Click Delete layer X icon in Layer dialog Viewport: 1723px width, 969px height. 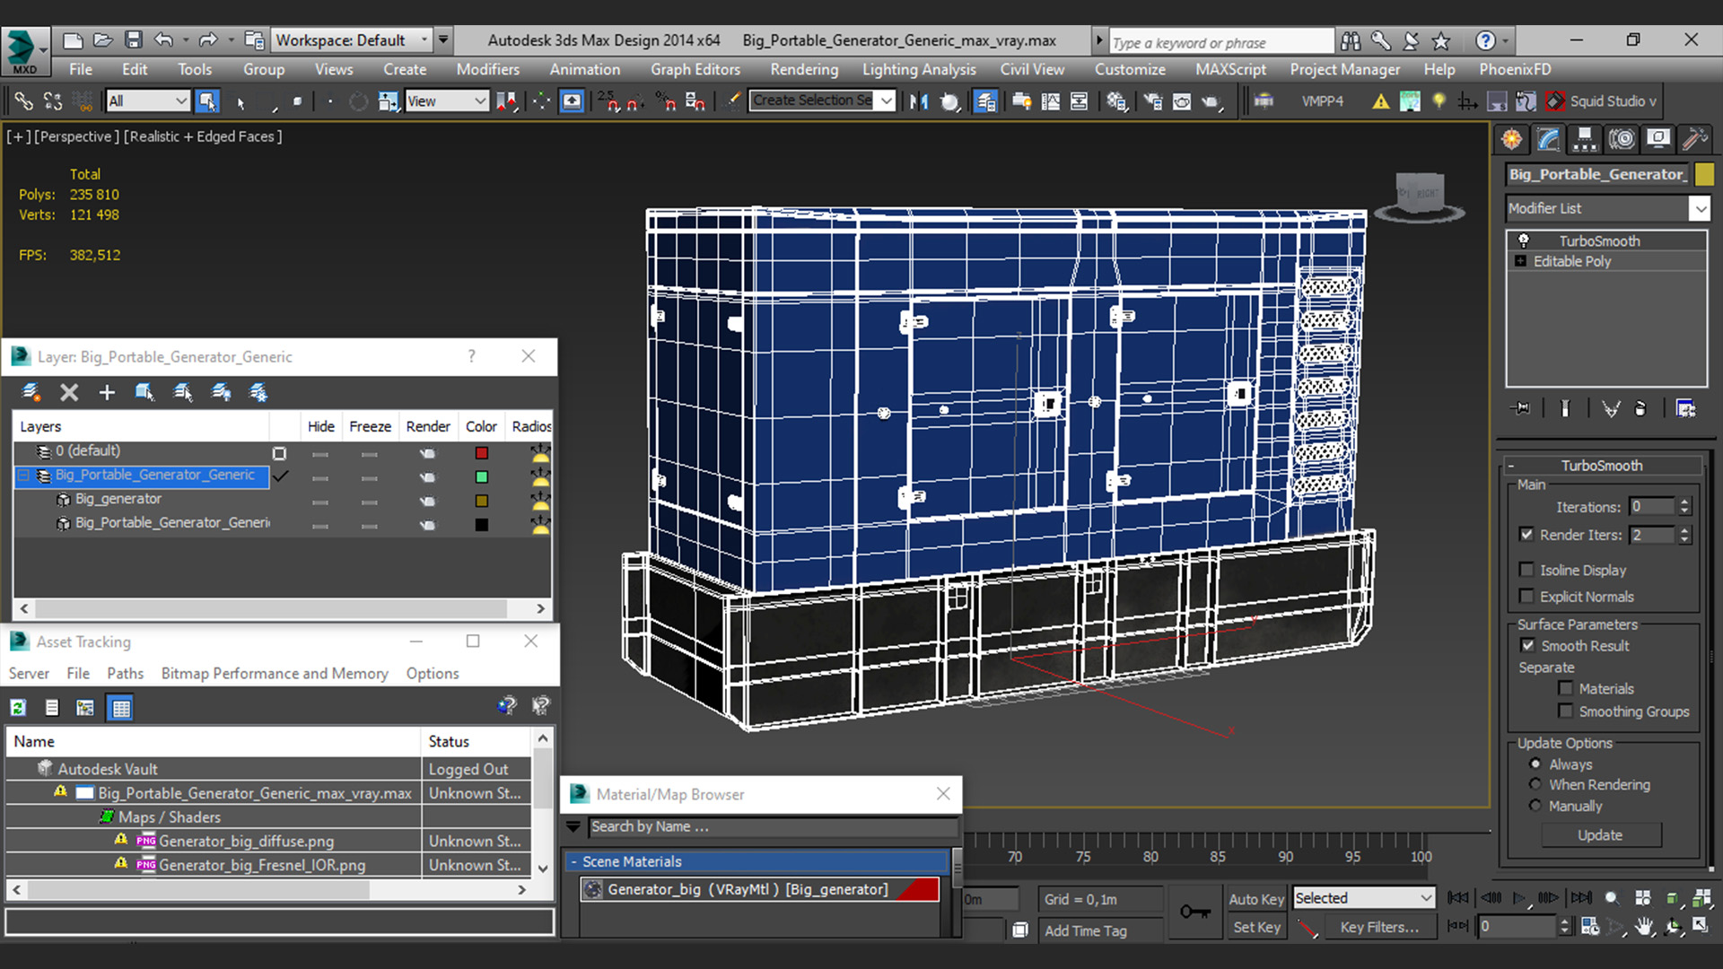tap(69, 392)
